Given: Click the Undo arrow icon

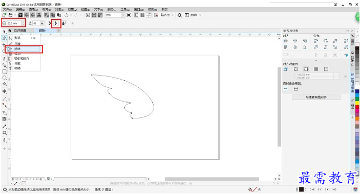Looking at the screenshot, I should [67, 15].
